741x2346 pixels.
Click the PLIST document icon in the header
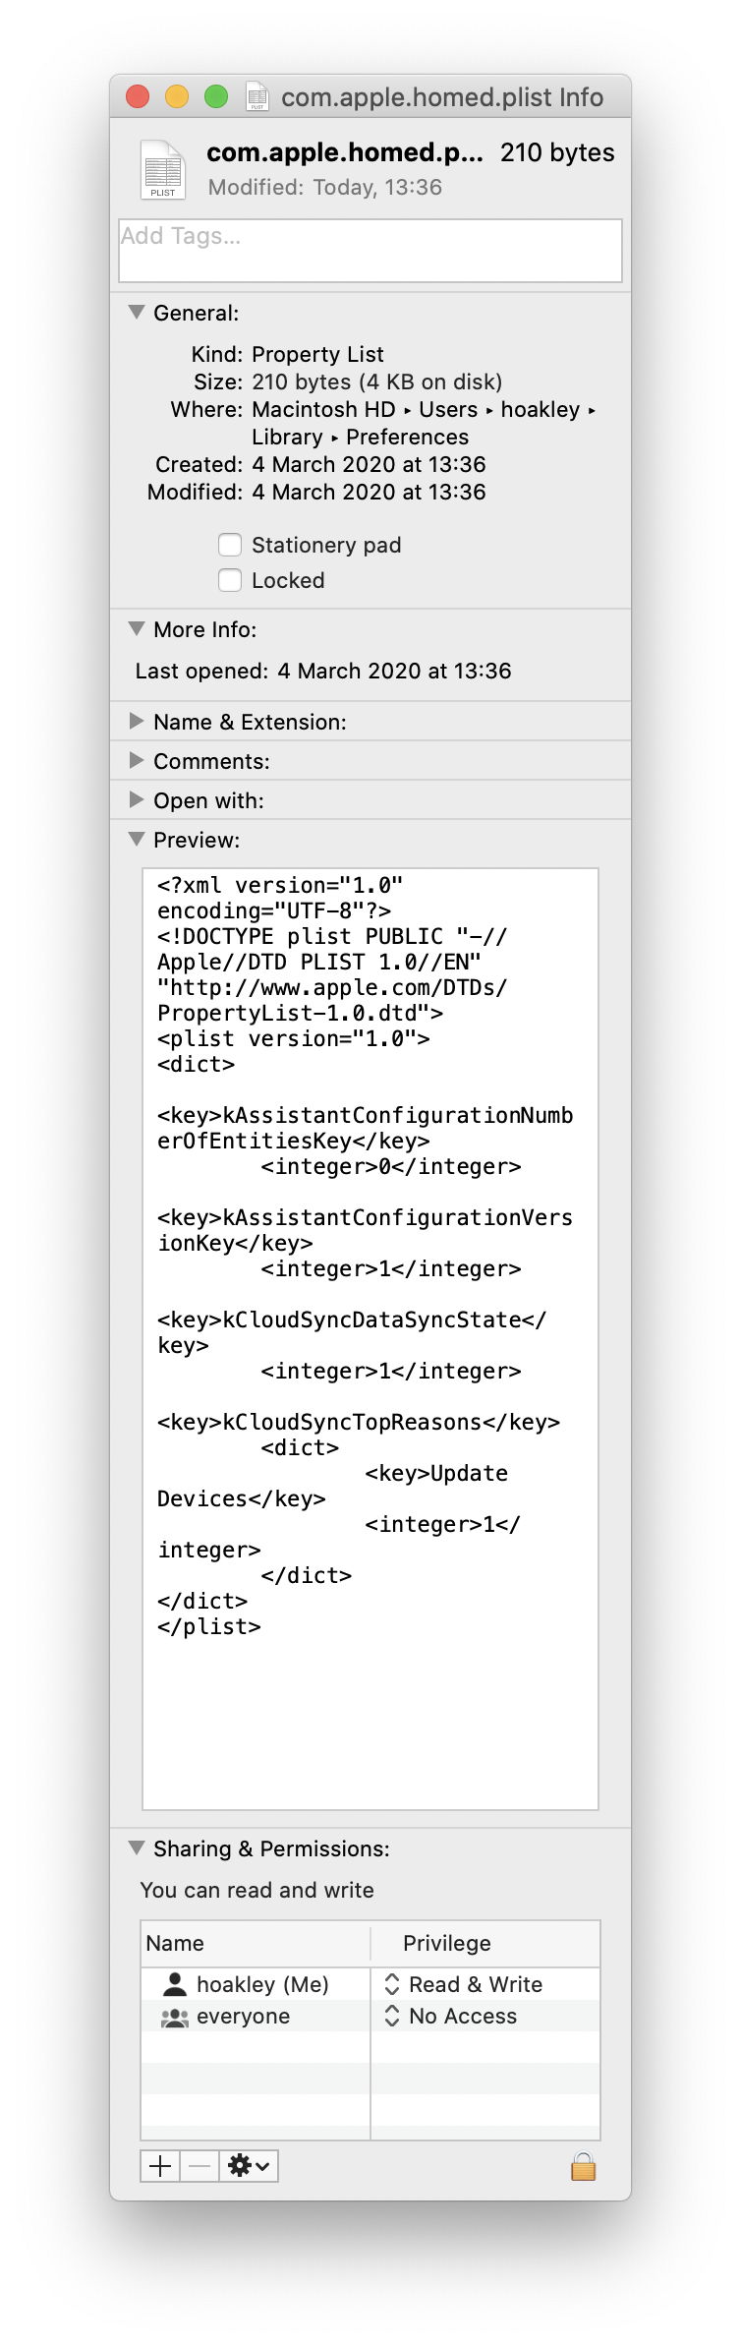[x=163, y=169]
